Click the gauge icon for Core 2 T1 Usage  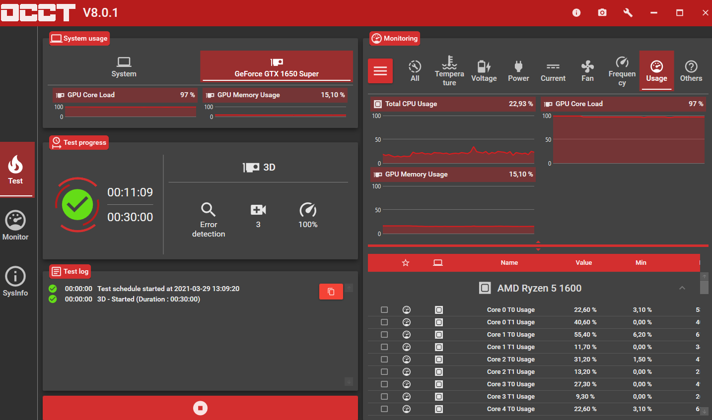tap(407, 372)
